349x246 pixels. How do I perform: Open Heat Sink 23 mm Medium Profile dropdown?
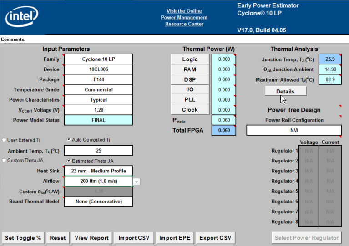pos(98,171)
